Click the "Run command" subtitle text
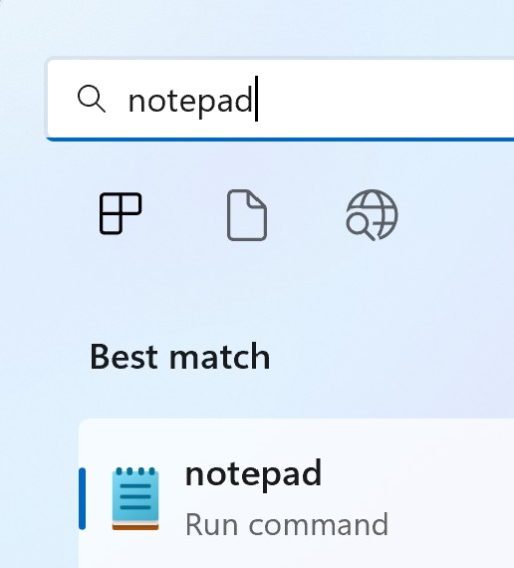 [287, 524]
